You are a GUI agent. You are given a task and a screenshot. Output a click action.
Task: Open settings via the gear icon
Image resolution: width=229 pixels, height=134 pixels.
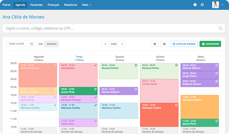pyautogui.click(x=202, y=5)
